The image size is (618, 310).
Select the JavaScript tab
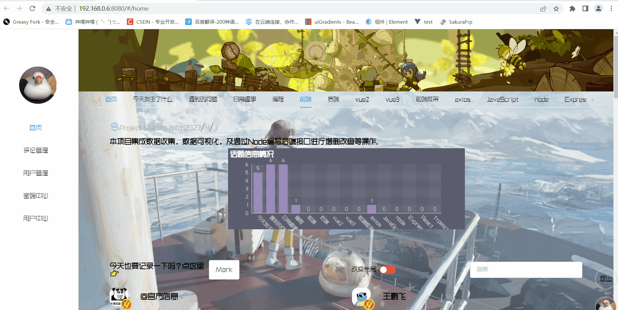(x=502, y=100)
